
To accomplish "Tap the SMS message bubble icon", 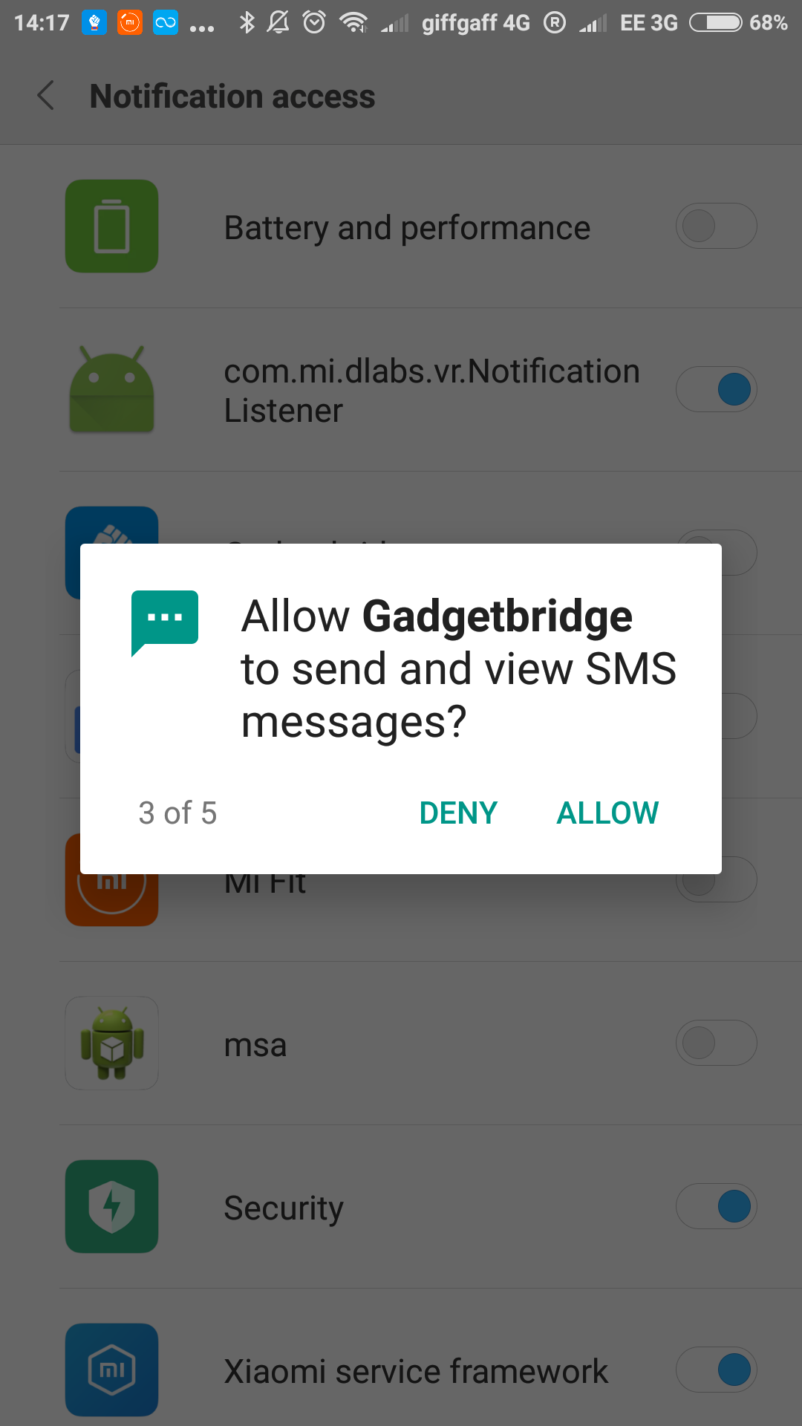I will pyautogui.click(x=165, y=622).
